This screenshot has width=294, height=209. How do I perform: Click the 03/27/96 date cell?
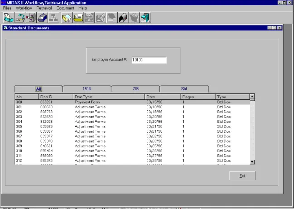pos(154,156)
